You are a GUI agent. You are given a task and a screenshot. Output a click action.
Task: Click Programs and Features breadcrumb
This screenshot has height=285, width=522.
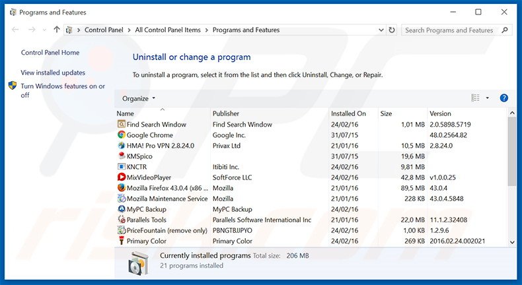[246, 30]
